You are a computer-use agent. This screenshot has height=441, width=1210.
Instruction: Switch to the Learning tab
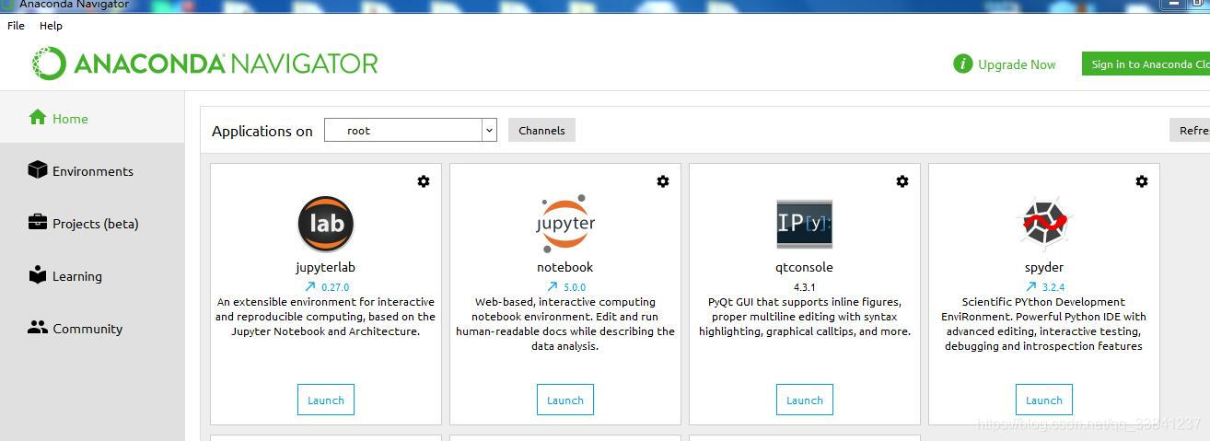[x=92, y=275]
